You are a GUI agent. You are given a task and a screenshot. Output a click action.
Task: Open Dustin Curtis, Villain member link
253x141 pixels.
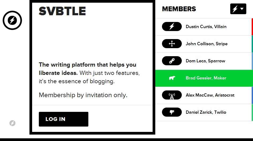(x=206, y=26)
